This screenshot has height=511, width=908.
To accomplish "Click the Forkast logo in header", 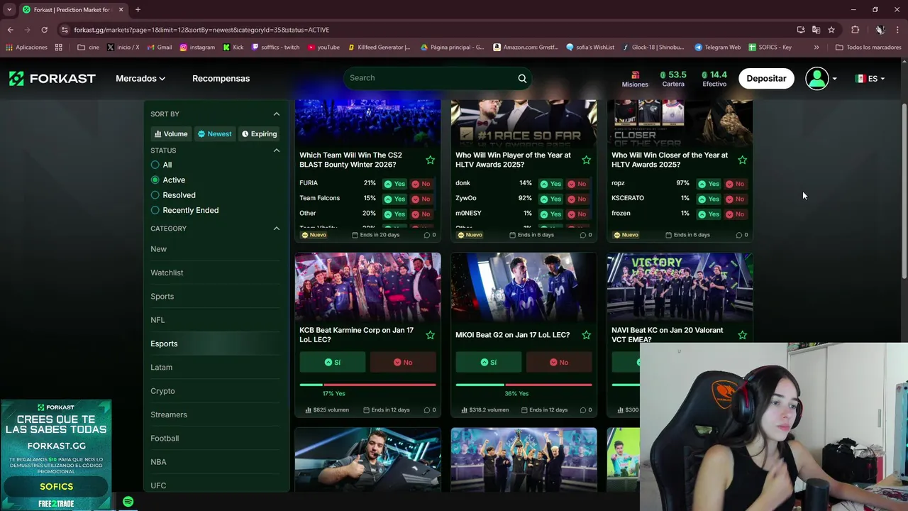I will click(x=52, y=78).
